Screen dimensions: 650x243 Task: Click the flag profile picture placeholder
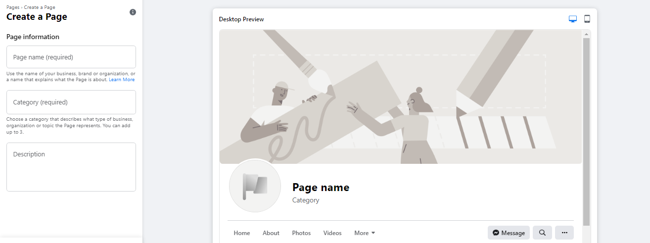point(255,186)
